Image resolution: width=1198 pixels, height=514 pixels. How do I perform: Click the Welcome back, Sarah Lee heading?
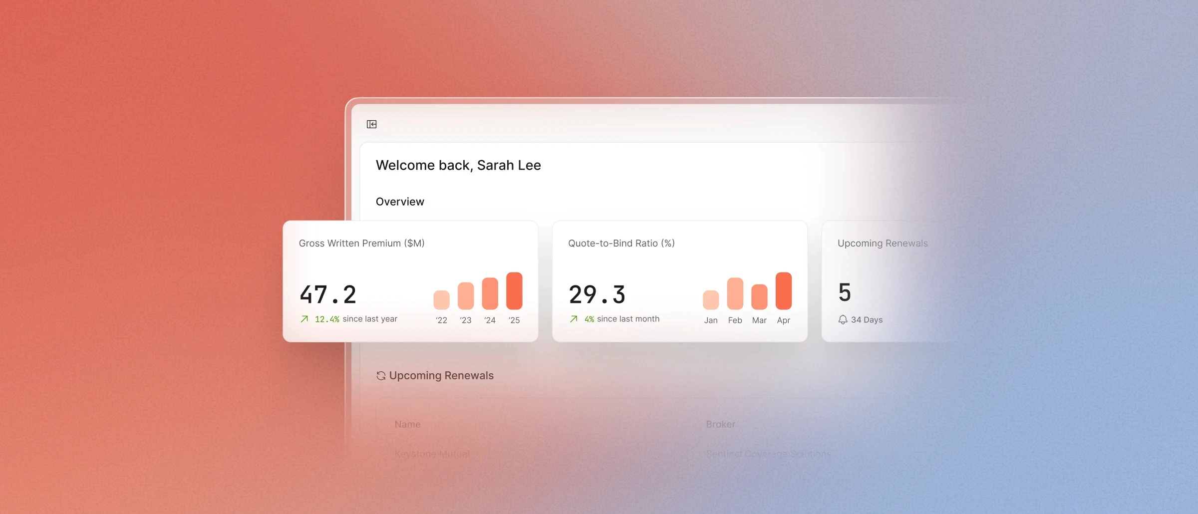(458, 165)
